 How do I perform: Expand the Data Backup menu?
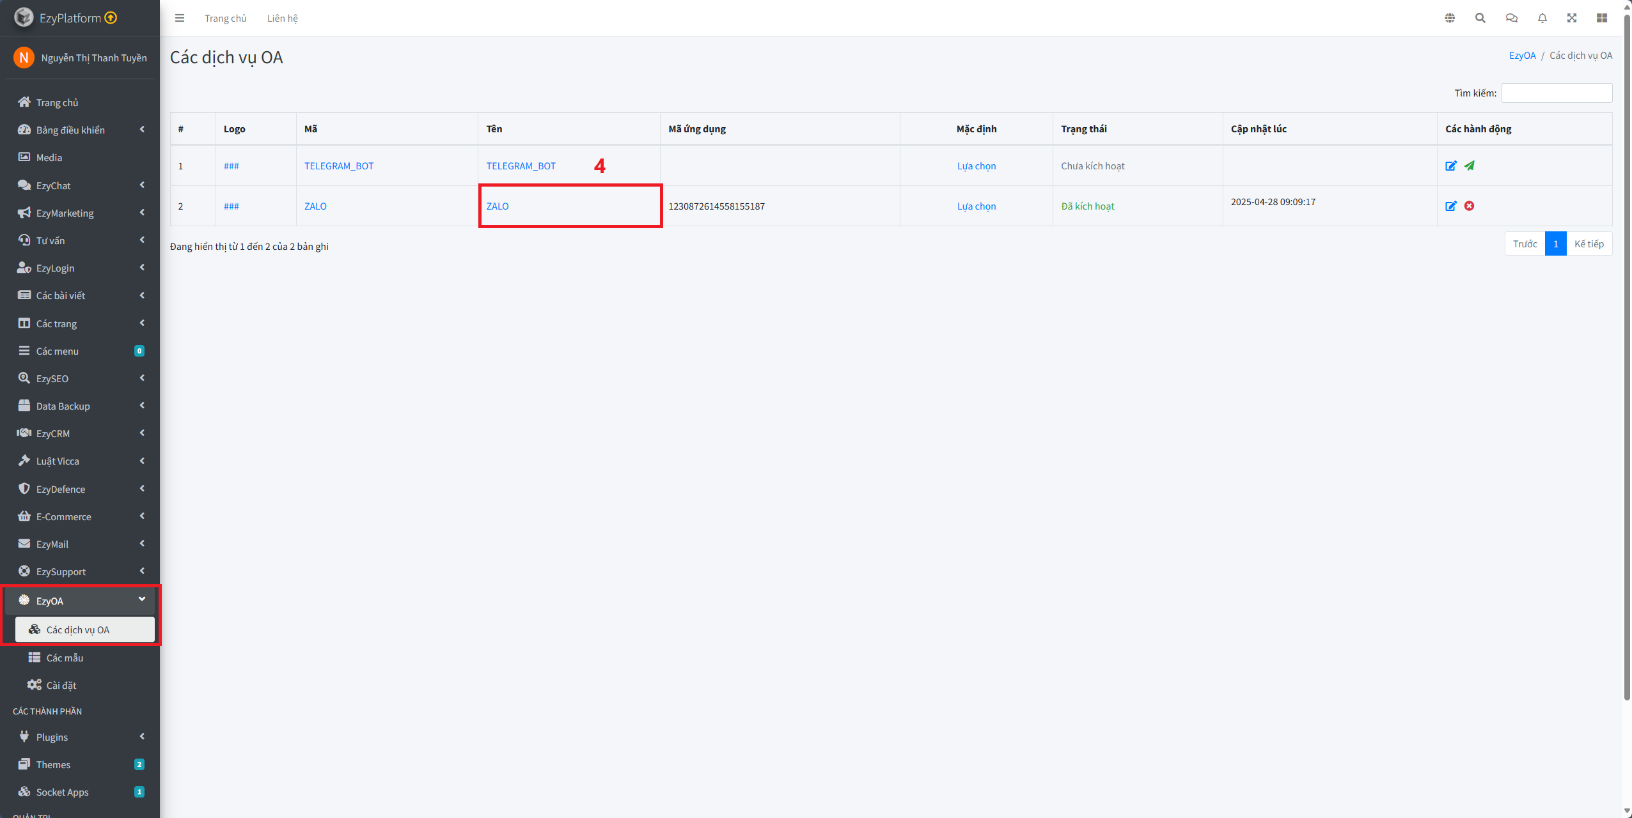pyautogui.click(x=80, y=406)
